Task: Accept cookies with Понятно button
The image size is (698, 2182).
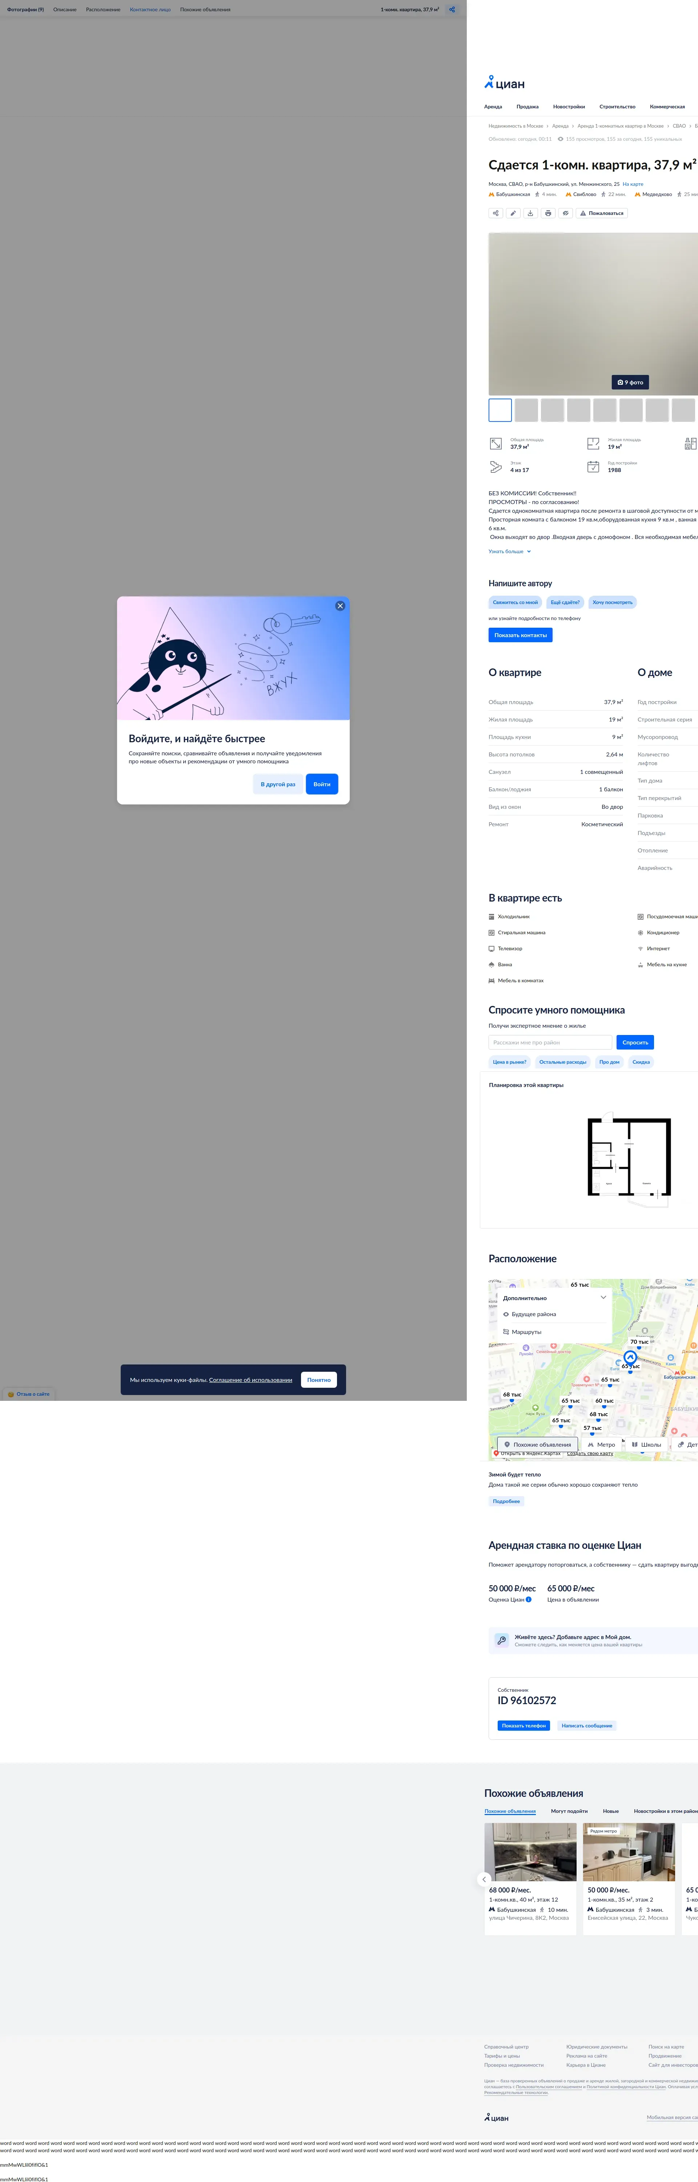Action: (x=318, y=1380)
